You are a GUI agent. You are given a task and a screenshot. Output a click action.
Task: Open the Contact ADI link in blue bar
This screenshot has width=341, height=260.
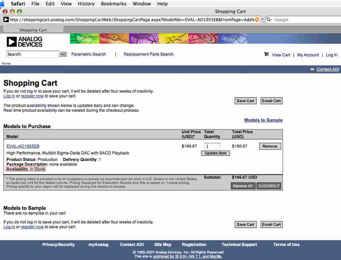pyautogui.click(x=328, y=69)
